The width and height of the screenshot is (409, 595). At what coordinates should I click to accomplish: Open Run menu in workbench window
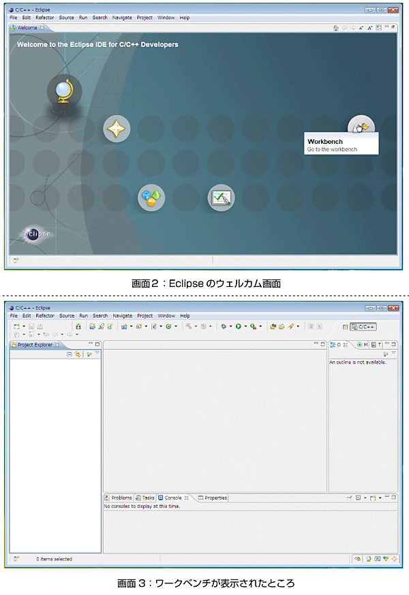(83, 316)
